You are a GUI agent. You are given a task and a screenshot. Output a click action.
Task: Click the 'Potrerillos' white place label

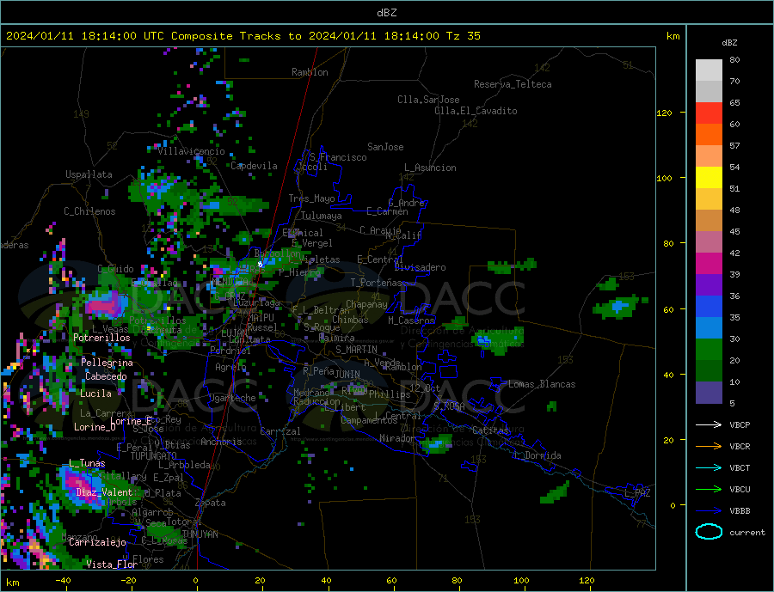point(101,338)
